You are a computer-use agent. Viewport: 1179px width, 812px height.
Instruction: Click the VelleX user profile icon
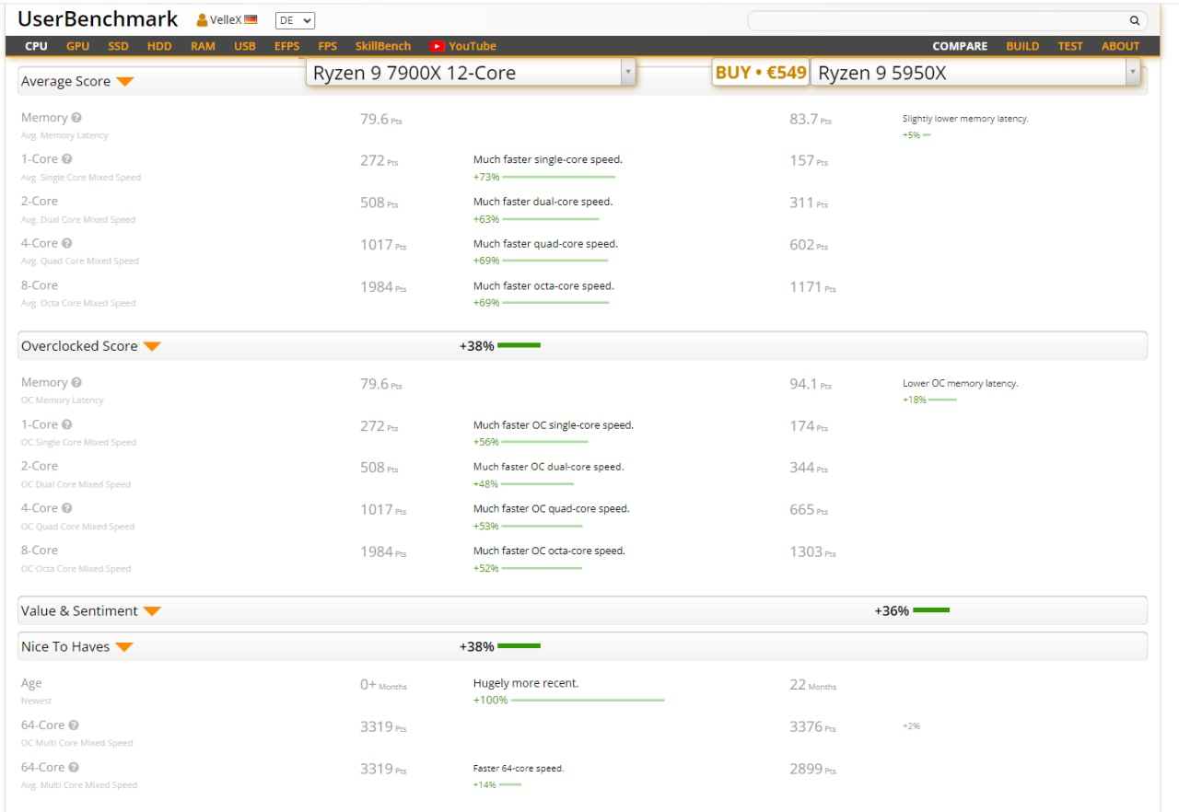point(202,19)
